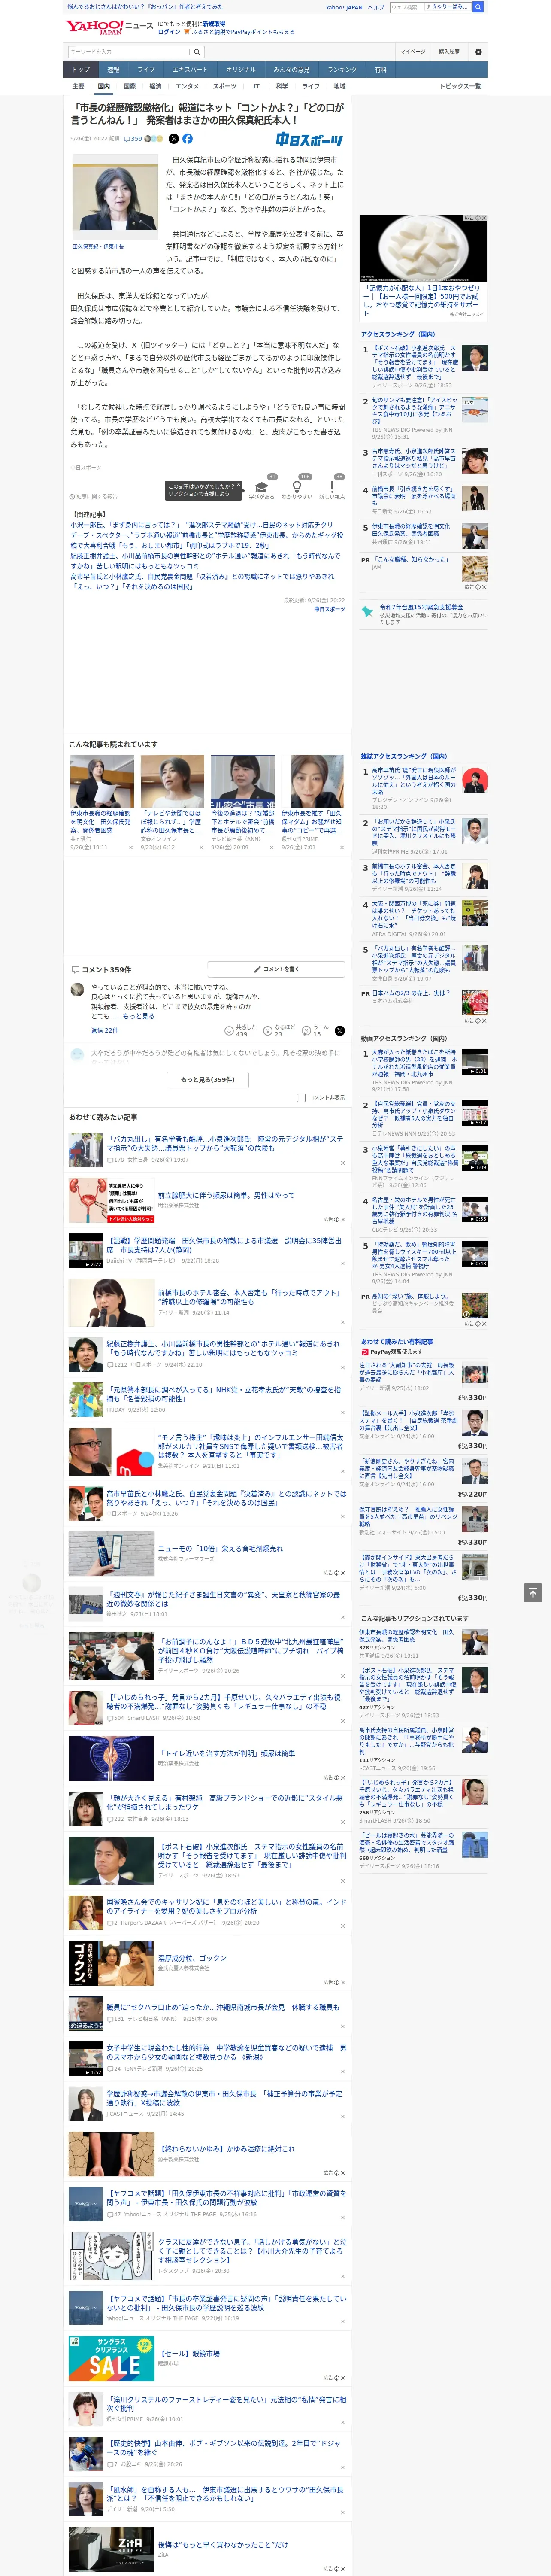Image resolution: width=551 pixels, height=2576 pixels.
Task: Select the 経済 category
Action: click(155, 86)
